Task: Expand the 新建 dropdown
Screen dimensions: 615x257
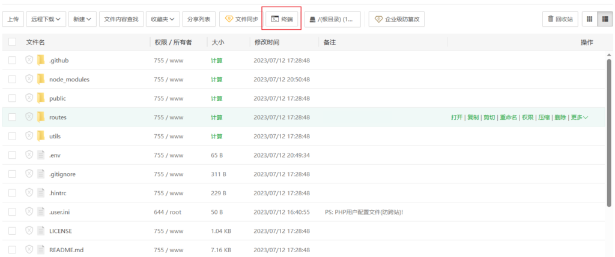Action: pos(82,19)
